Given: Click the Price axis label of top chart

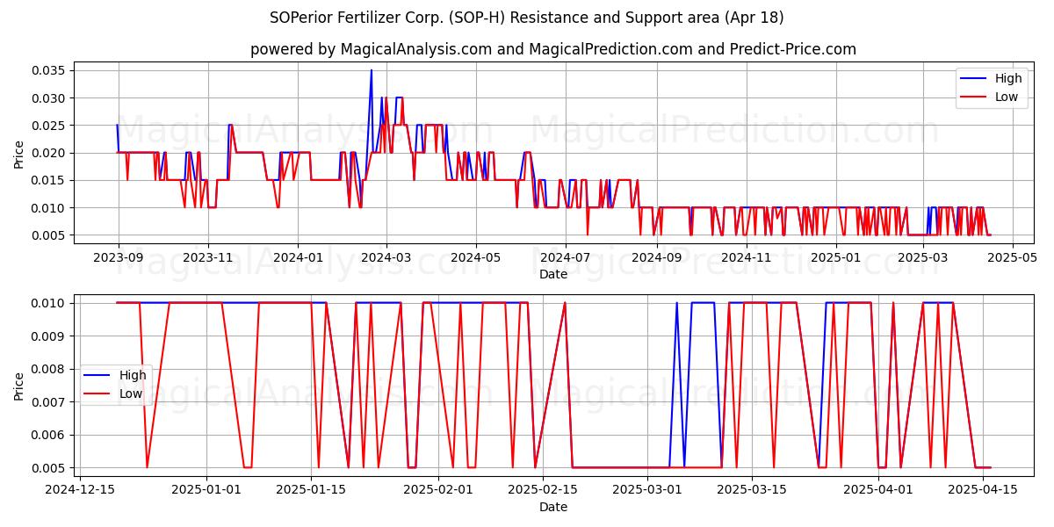Looking at the screenshot, I should 19,154.
